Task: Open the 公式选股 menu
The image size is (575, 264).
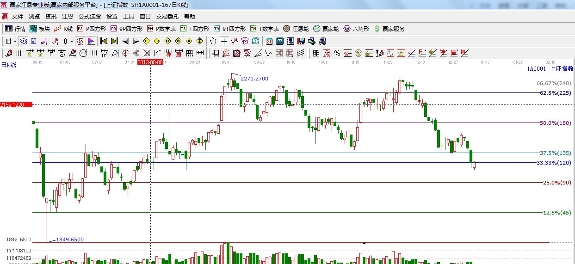Action: (89, 16)
